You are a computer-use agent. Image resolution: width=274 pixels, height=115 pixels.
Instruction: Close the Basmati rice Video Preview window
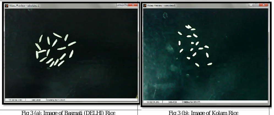133,5
